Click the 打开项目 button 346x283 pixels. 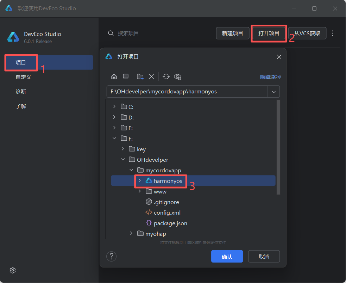point(269,33)
